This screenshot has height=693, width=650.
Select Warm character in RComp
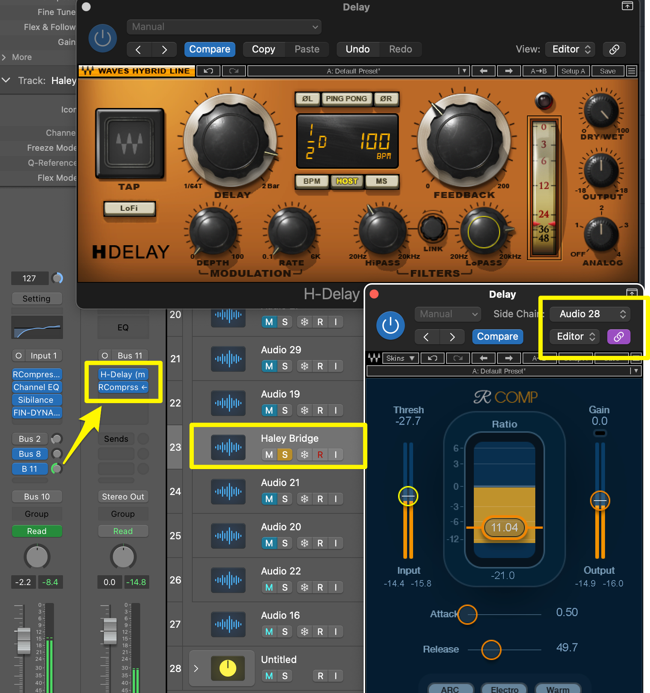coord(558,689)
